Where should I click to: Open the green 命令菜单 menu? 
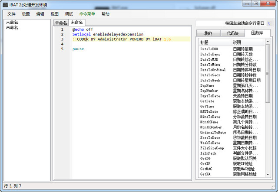coord(87,14)
